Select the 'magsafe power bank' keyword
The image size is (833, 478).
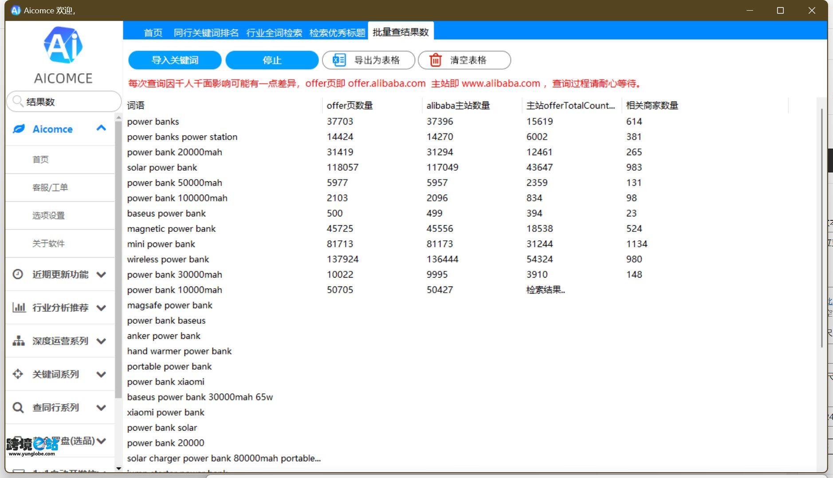pyautogui.click(x=169, y=305)
